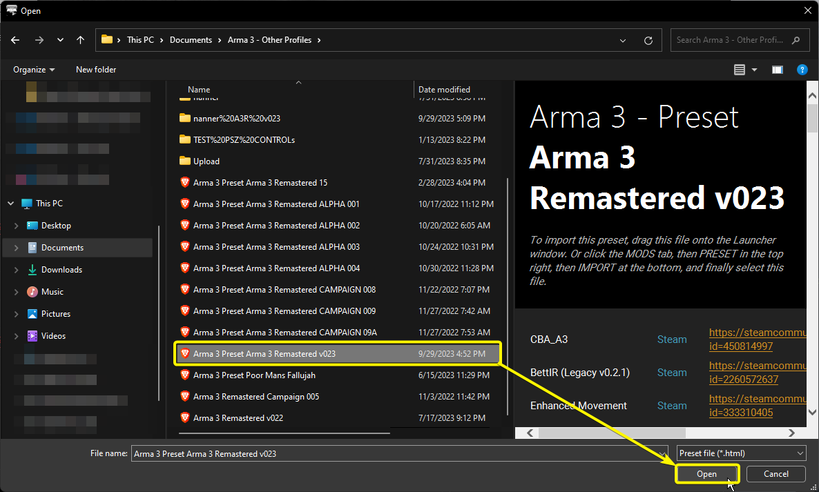
Task: Select Desktop in navigation pane
Action: tap(56, 226)
